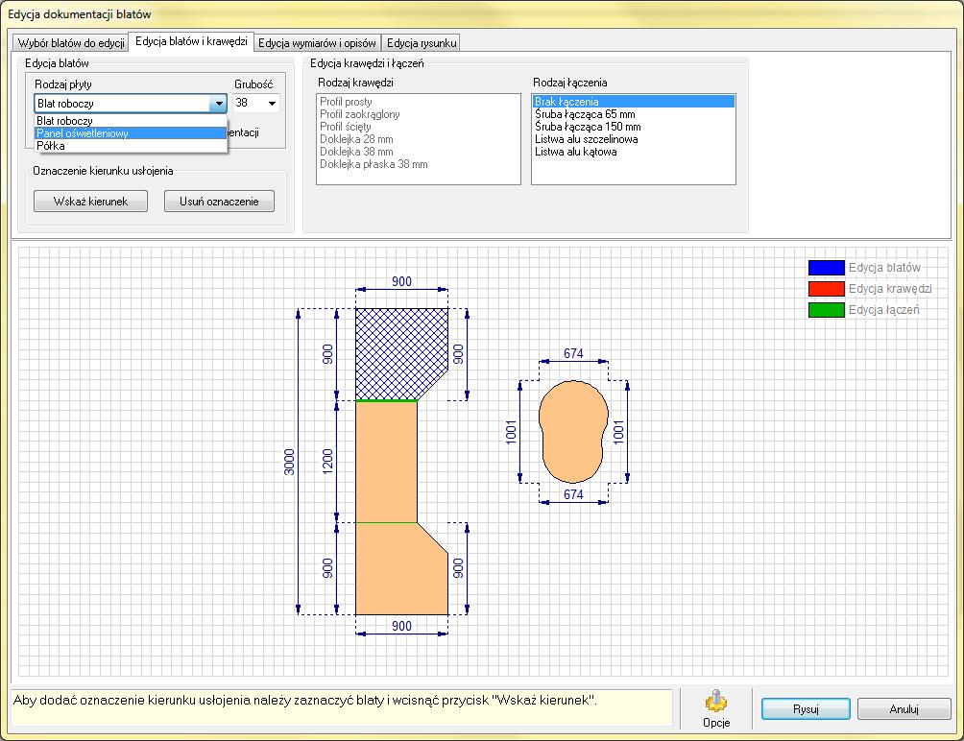Confirm with the Rysuj button
The image size is (964, 741).
(x=806, y=709)
